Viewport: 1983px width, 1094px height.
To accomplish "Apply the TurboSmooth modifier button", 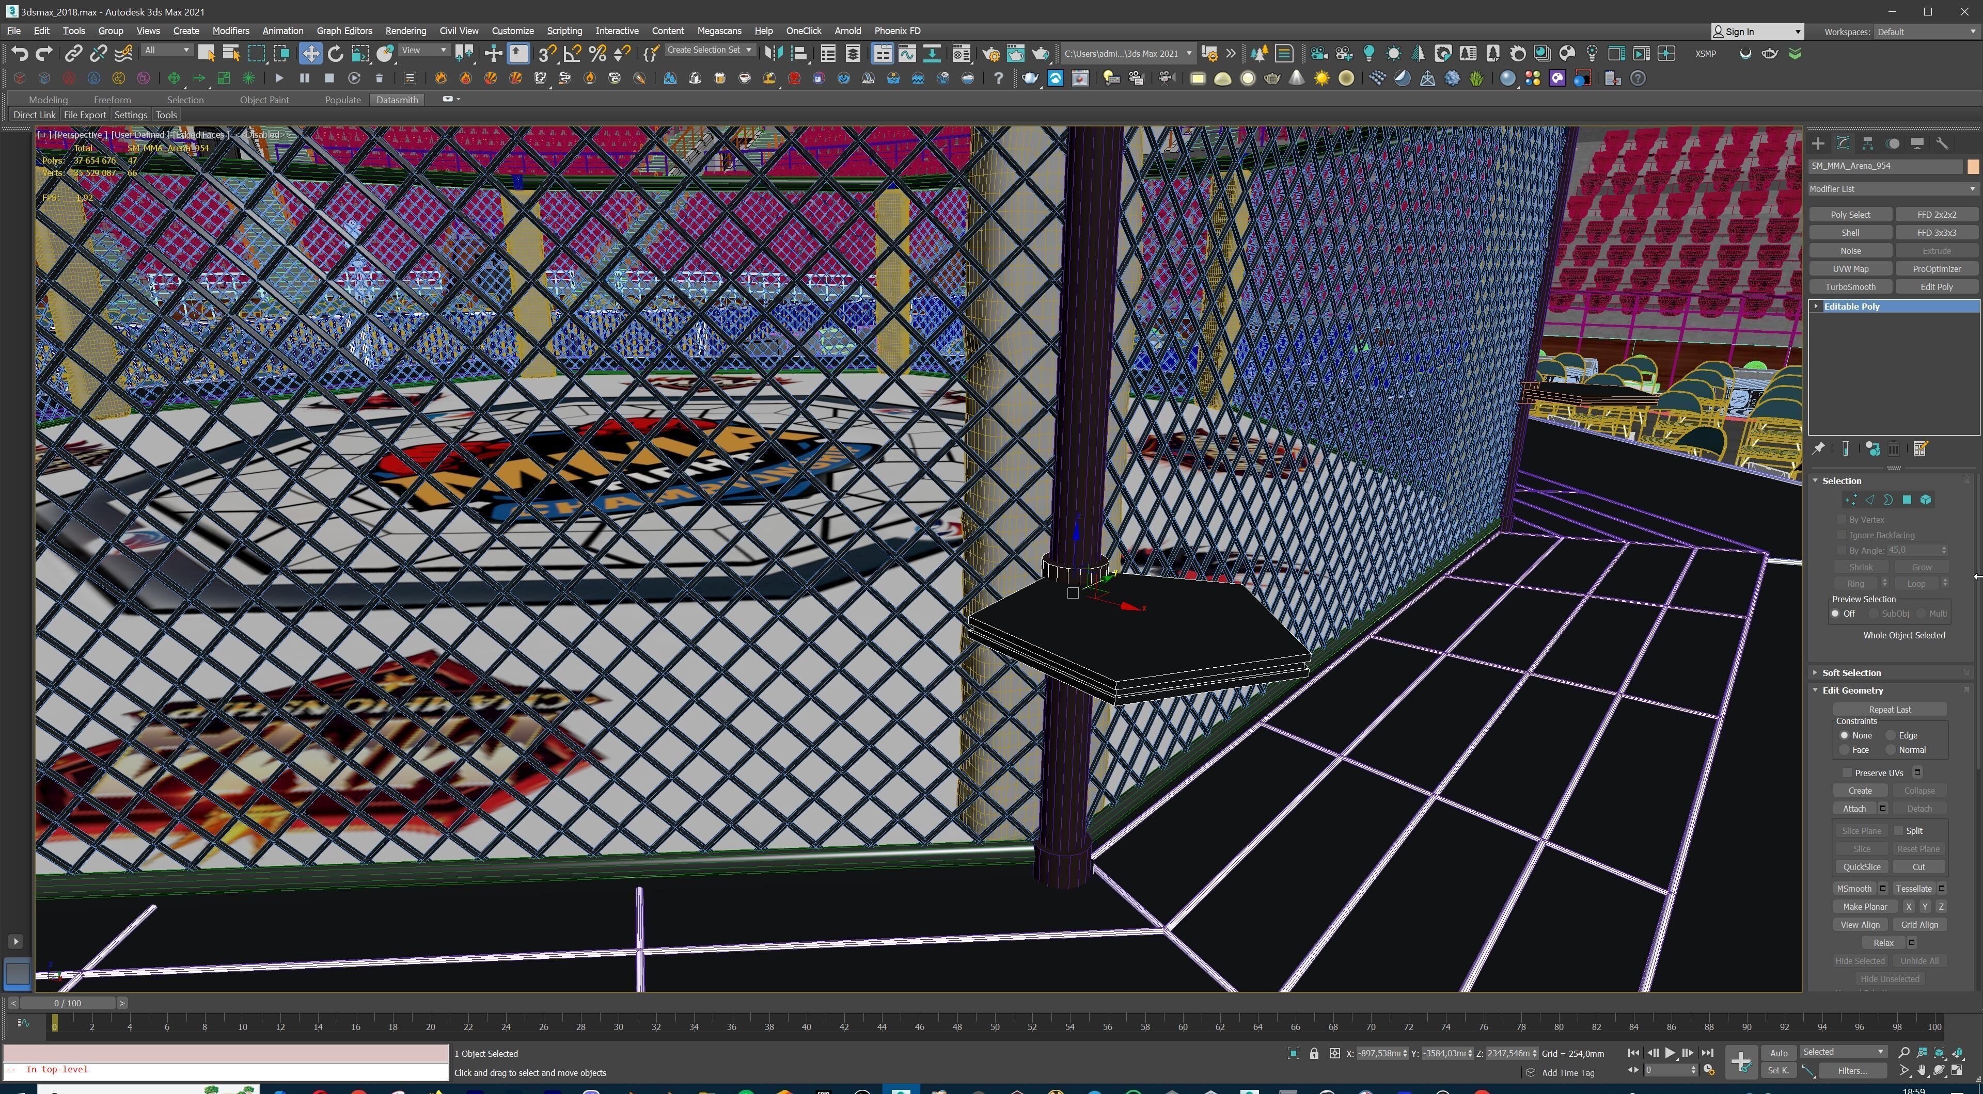I will (1850, 287).
